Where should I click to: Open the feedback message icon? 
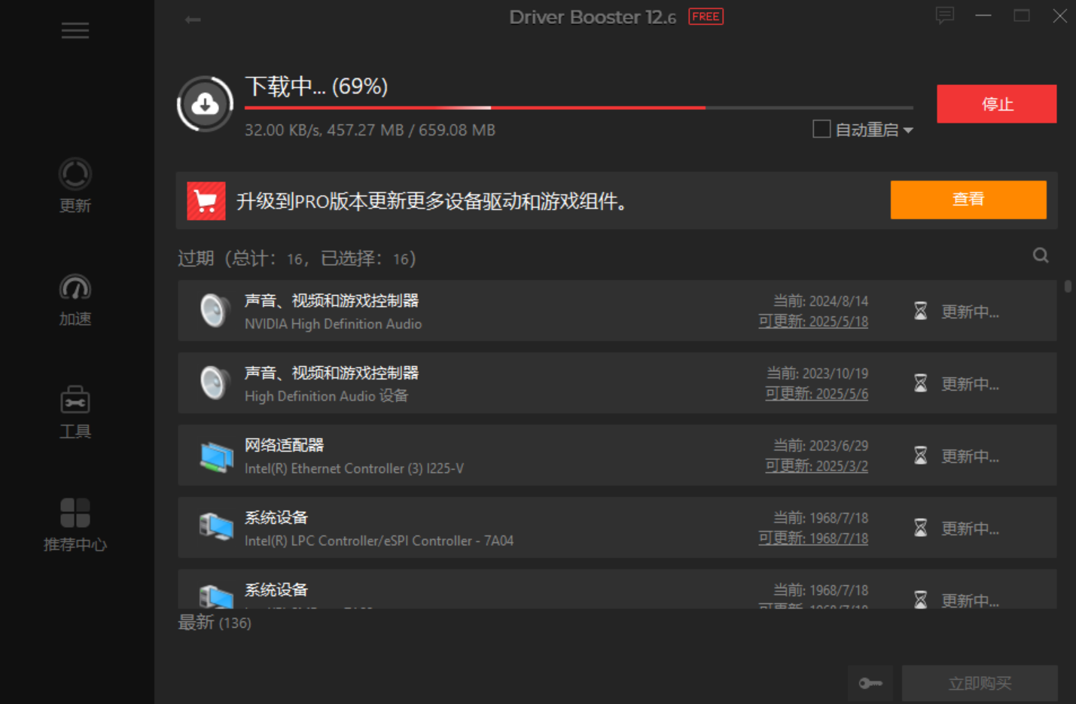click(x=944, y=16)
